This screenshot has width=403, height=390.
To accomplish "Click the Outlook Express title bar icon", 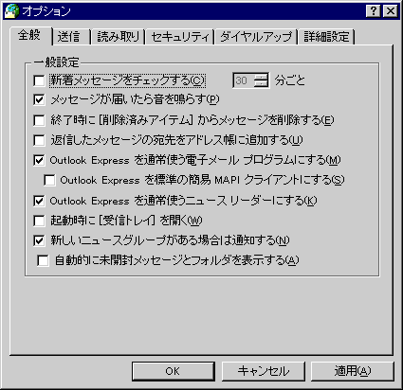I will click(x=11, y=11).
